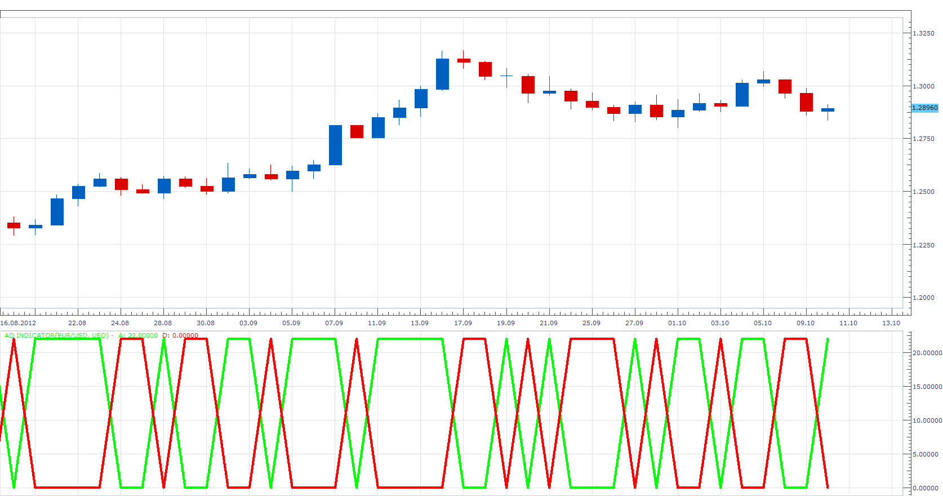Click the 1.2250 price axis label
943x496 pixels.
click(x=924, y=245)
